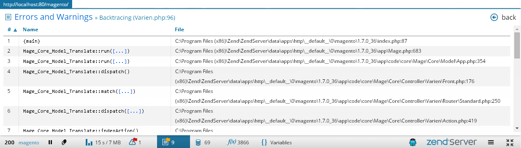Open the hamburger menu in toolbar

point(491,142)
